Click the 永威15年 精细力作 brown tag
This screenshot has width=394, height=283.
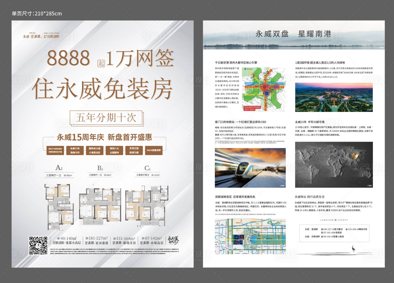(x=75, y=150)
